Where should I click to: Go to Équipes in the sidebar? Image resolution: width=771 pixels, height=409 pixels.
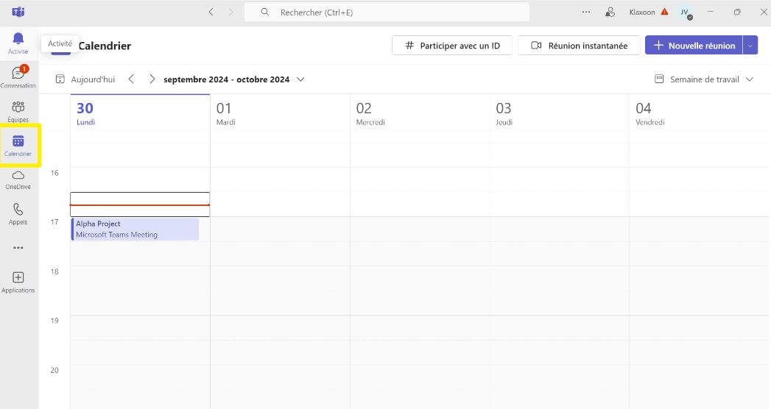pos(18,111)
